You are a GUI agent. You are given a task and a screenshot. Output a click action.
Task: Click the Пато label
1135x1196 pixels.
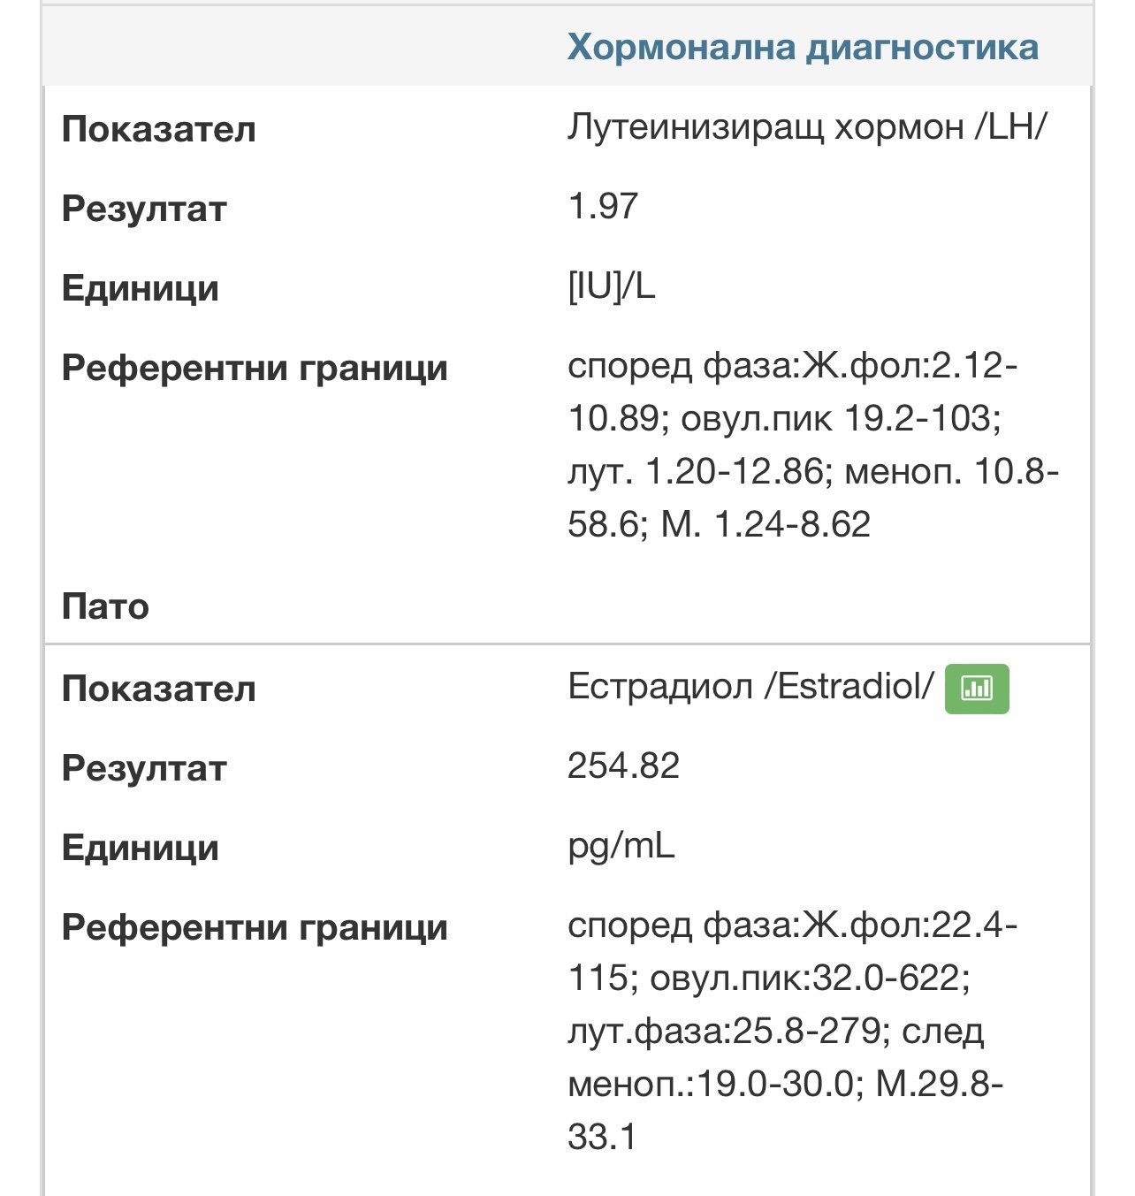(x=105, y=607)
